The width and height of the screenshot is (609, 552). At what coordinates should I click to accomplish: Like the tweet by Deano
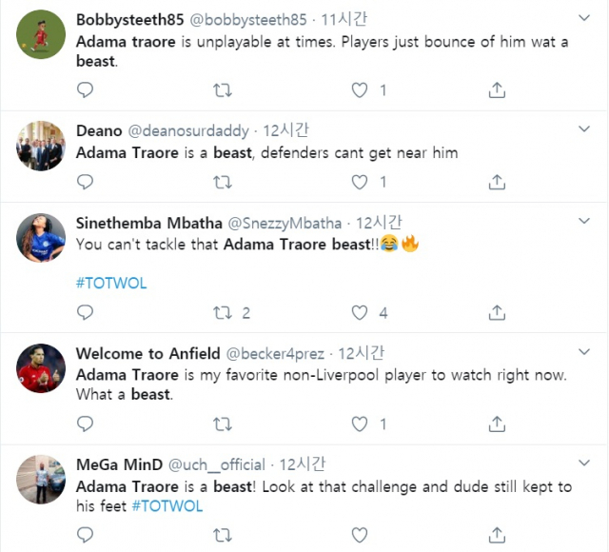[360, 182]
